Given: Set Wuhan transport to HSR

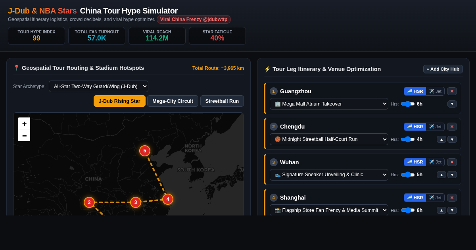Looking at the screenshot, I should coord(415,162).
